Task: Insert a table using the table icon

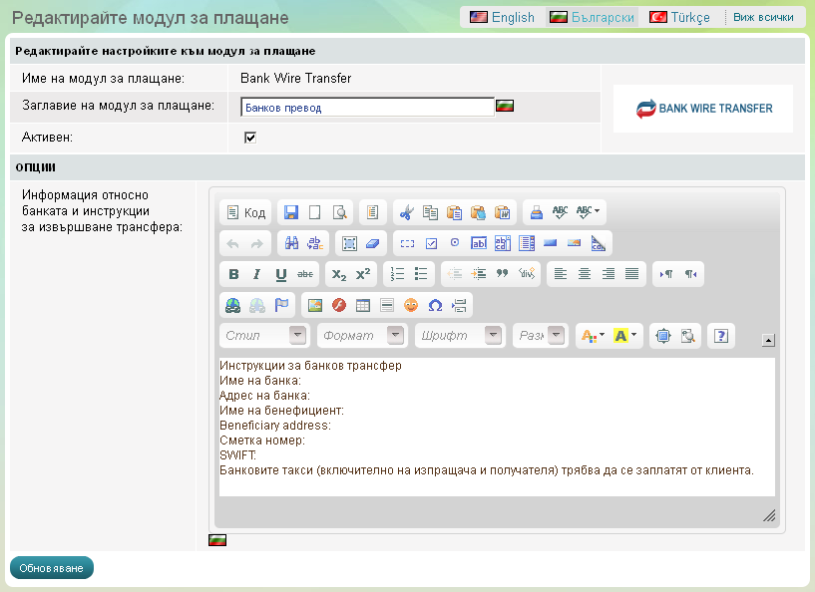Action: pos(363,305)
